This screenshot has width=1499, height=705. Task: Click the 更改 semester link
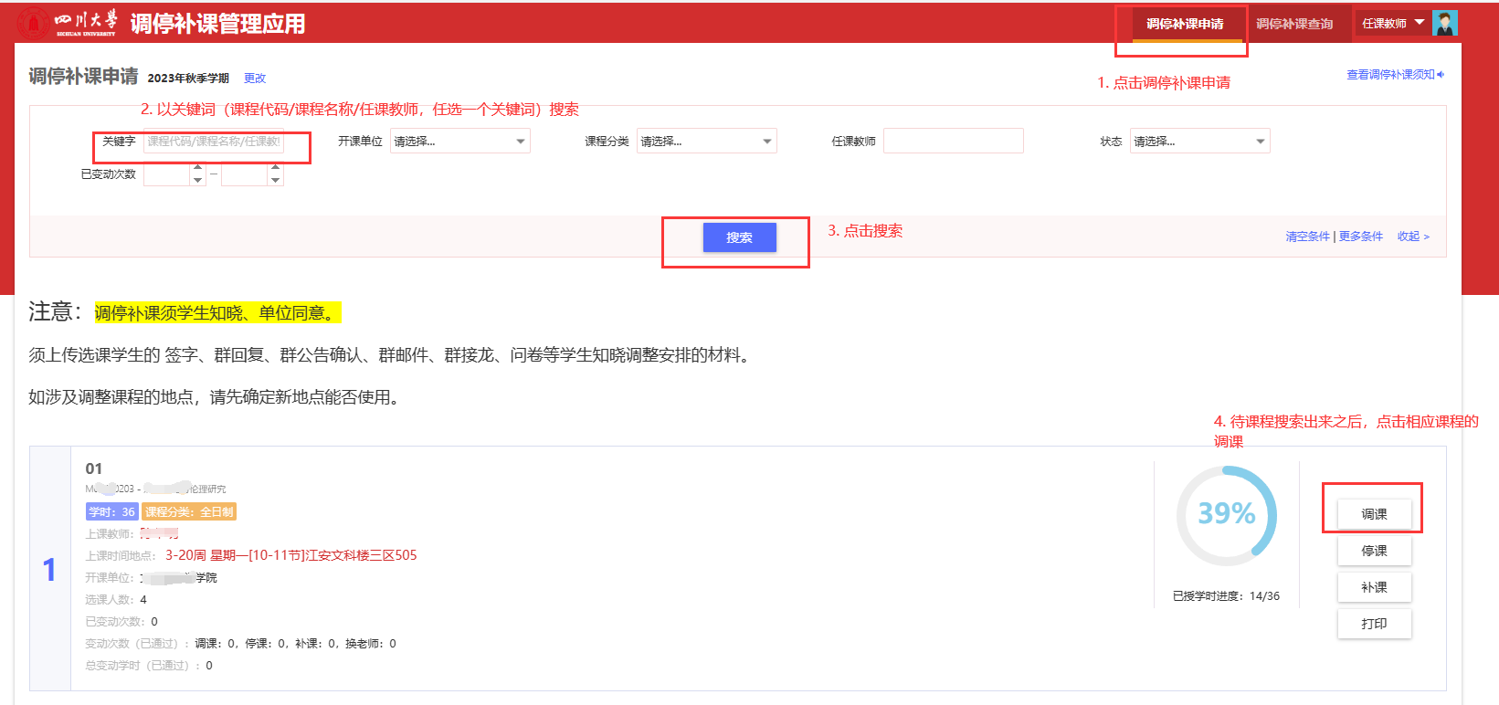coord(255,79)
